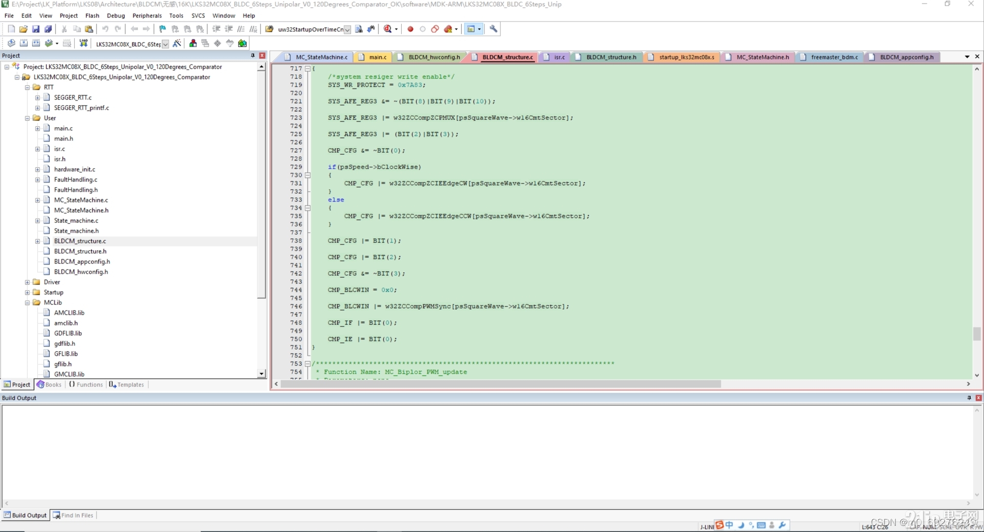Image resolution: width=984 pixels, height=532 pixels.
Task: Click the editor vertical scrollbar thumb
Action: (x=977, y=334)
